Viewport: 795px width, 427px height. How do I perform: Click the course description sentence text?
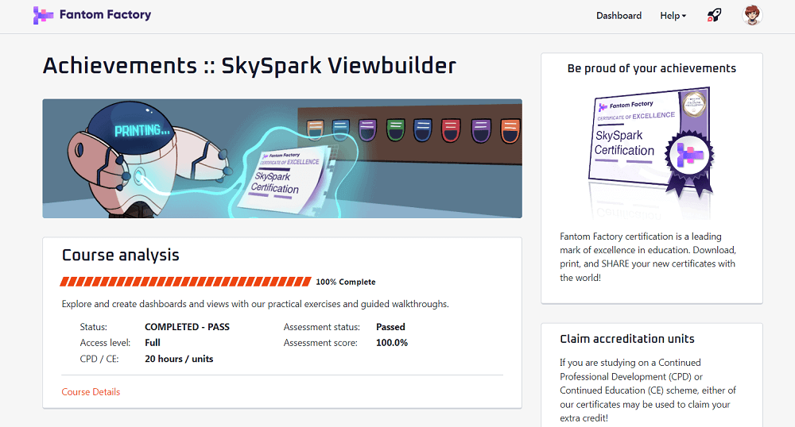(x=255, y=304)
